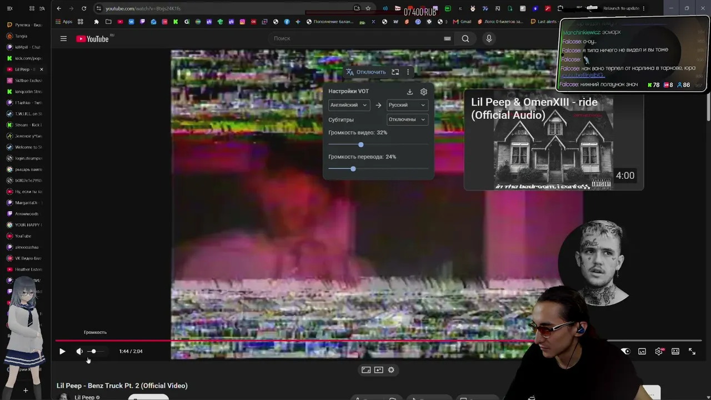Open the Last alerts bookmark
The height and width of the screenshot is (400, 711).
point(543,22)
